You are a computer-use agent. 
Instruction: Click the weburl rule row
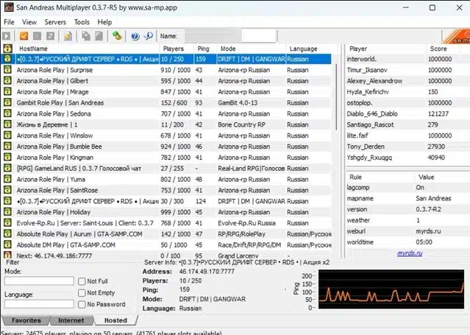coord(408,231)
